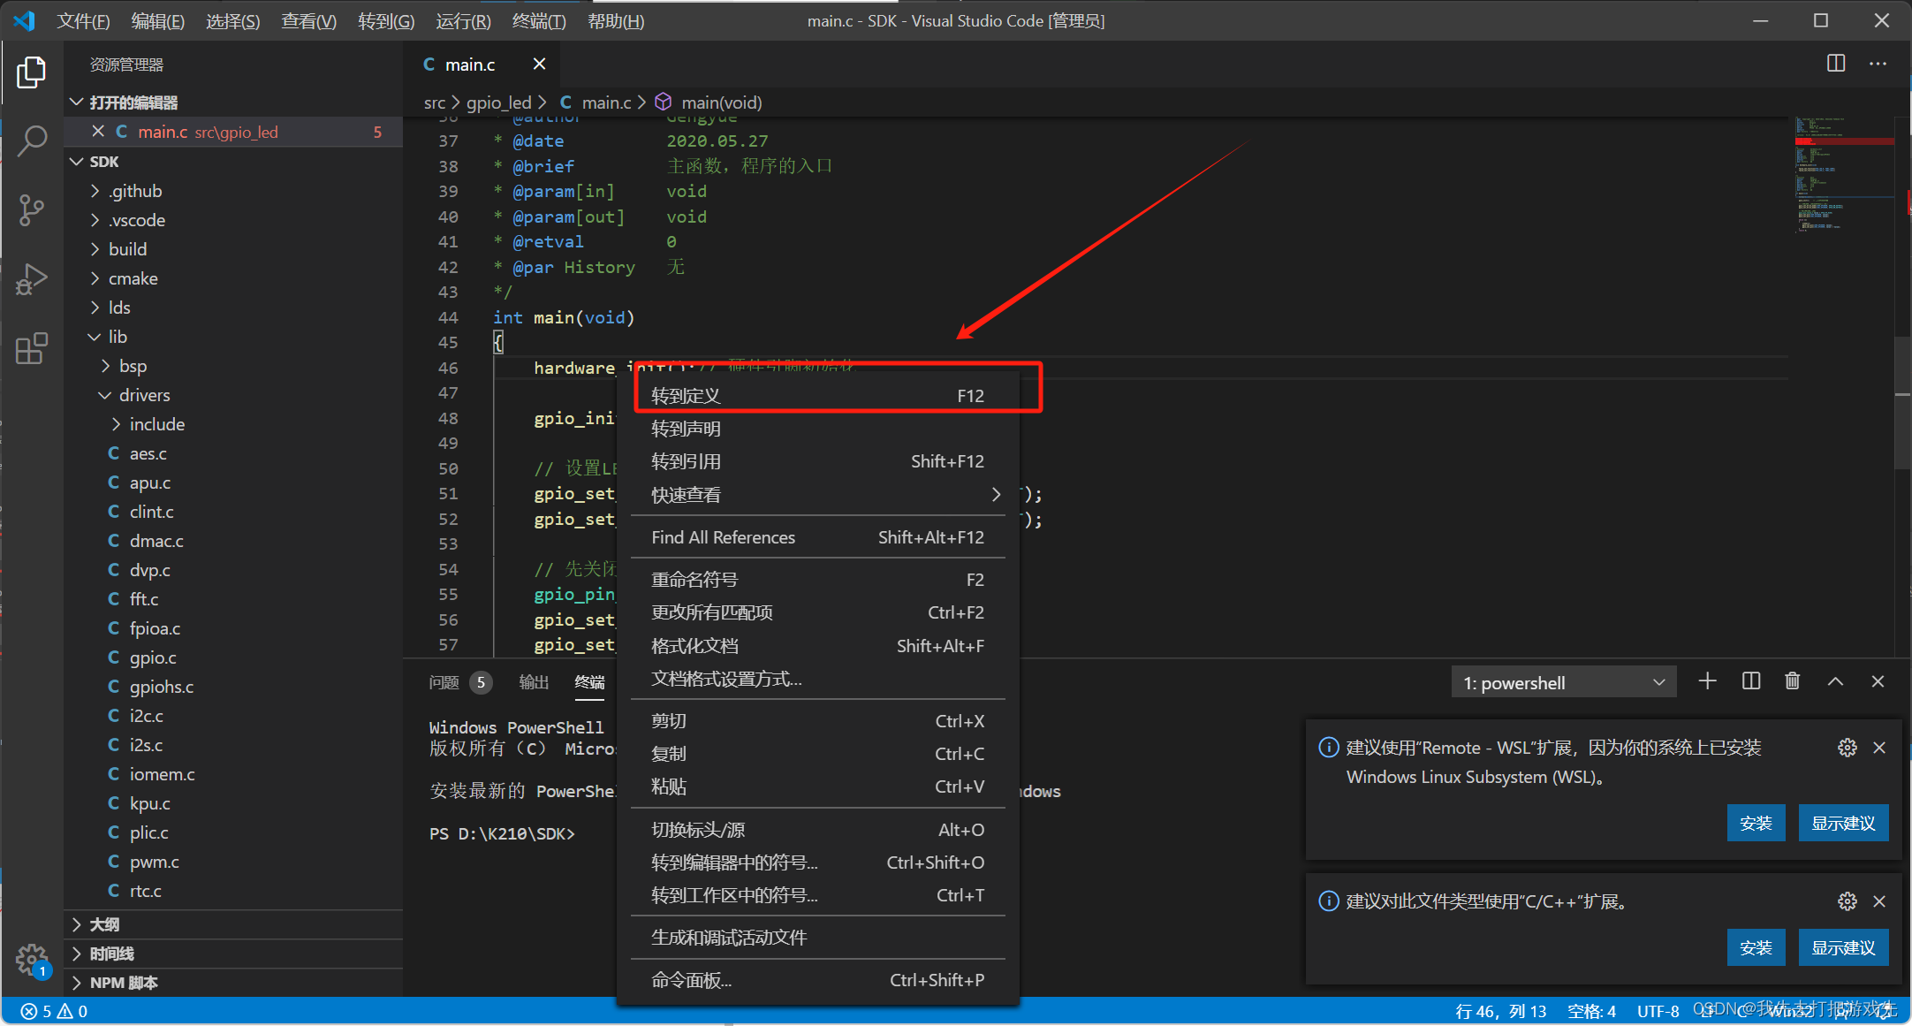Choose 命令面板... from context menu
1912x1026 pixels.
click(818, 980)
